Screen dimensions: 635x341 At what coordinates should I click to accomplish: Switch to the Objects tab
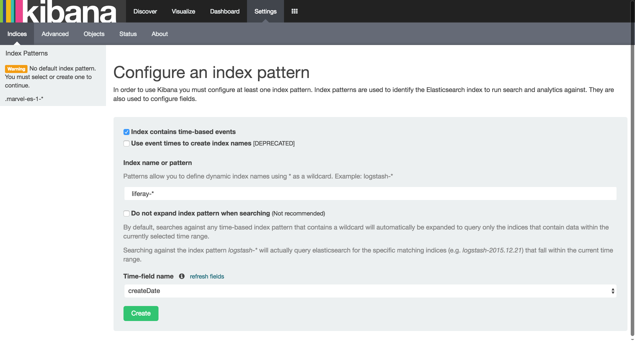coord(94,33)
